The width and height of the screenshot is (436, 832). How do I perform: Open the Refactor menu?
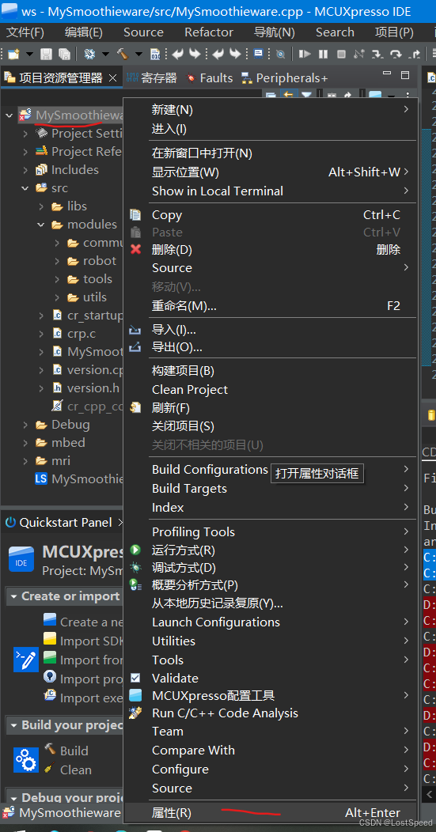tap(209, 32)
